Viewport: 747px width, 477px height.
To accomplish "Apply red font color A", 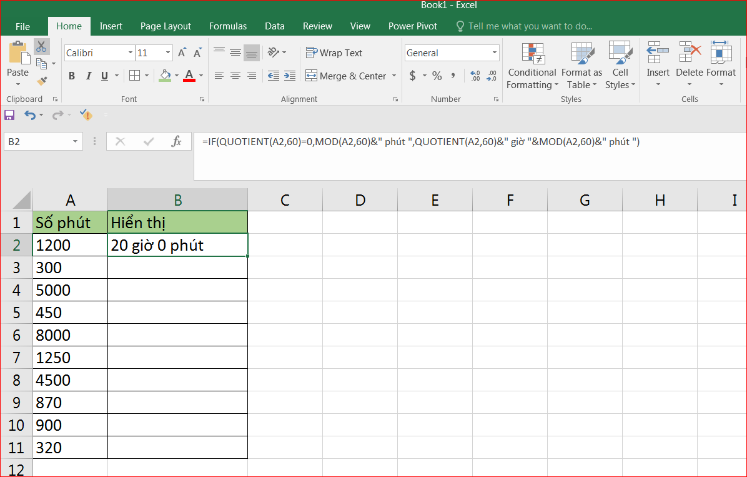I will pyautogui.click(x=189, y=76).
